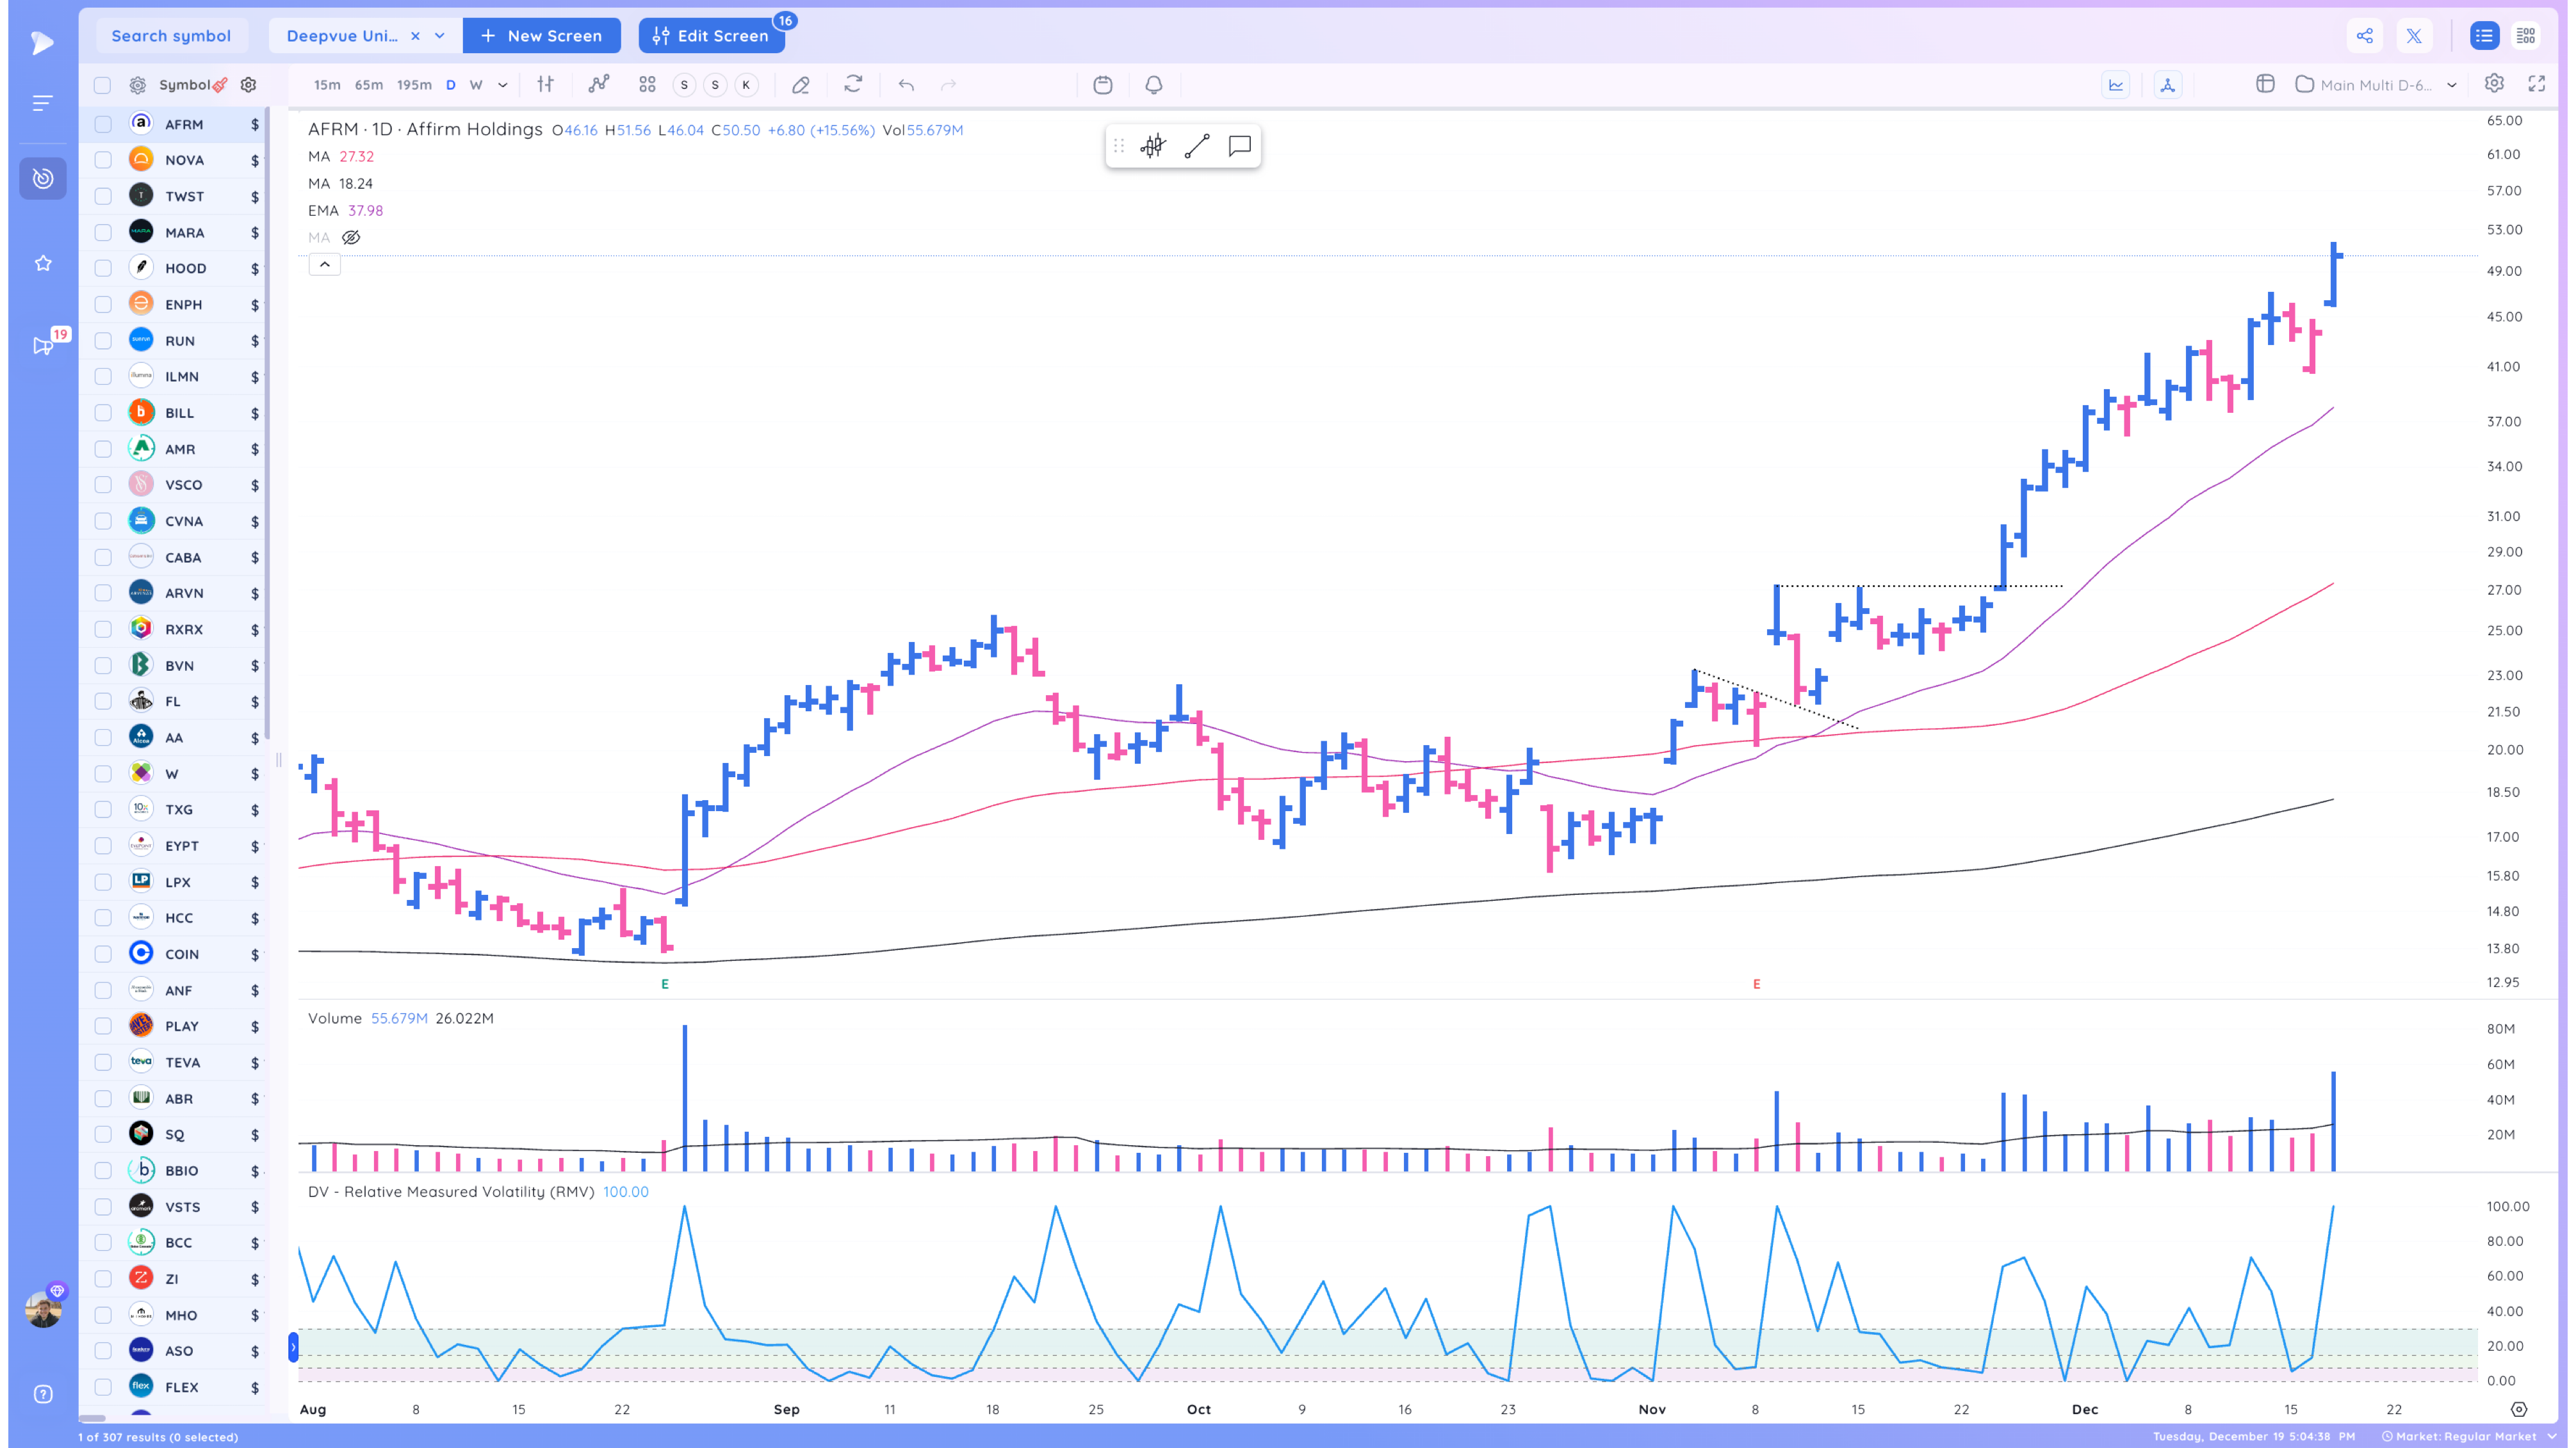The image size is (2576, 1448).
Task: Select the eraser tool
Action: coord(800,85)
